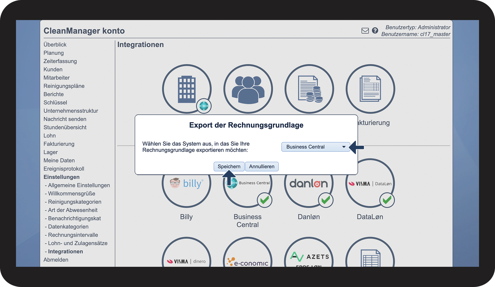Image resolution: width=495 pixels, height=287 pixels.
Task: Save the export selection with Speichern
Action: click(229, 166)
